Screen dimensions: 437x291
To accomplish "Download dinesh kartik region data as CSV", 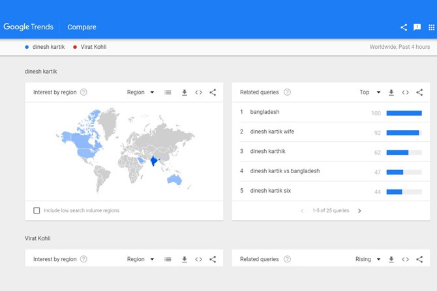I will click(185, 92).
